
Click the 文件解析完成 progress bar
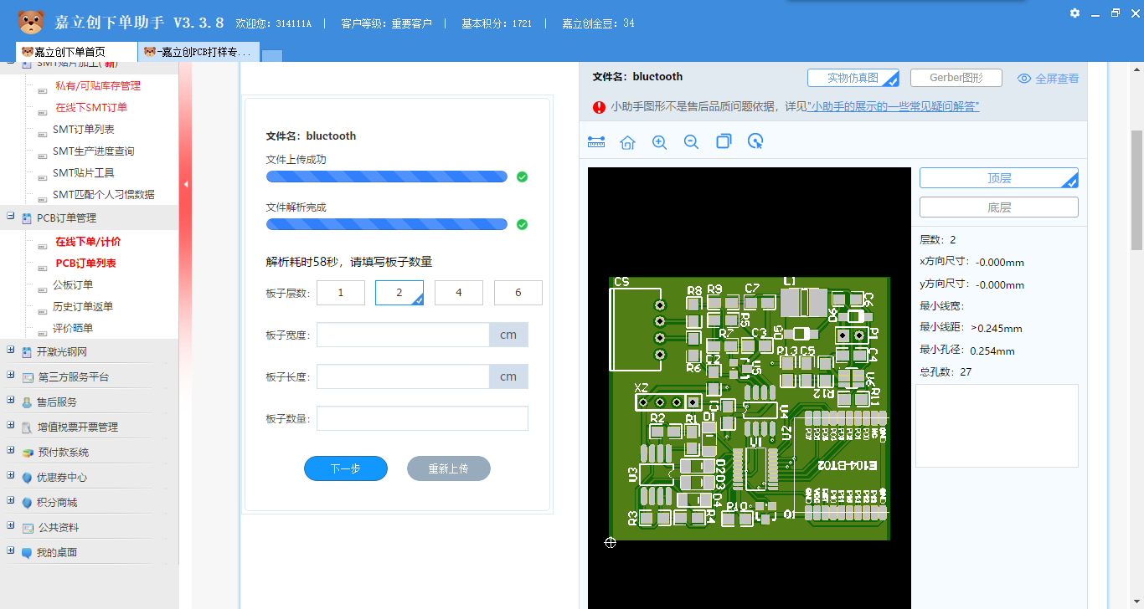click(x=387, y=224)
